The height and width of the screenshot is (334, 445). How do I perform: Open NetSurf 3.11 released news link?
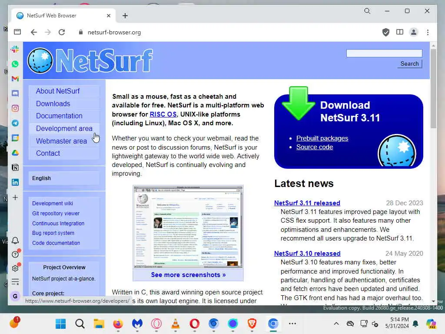[x=307, y=203]
